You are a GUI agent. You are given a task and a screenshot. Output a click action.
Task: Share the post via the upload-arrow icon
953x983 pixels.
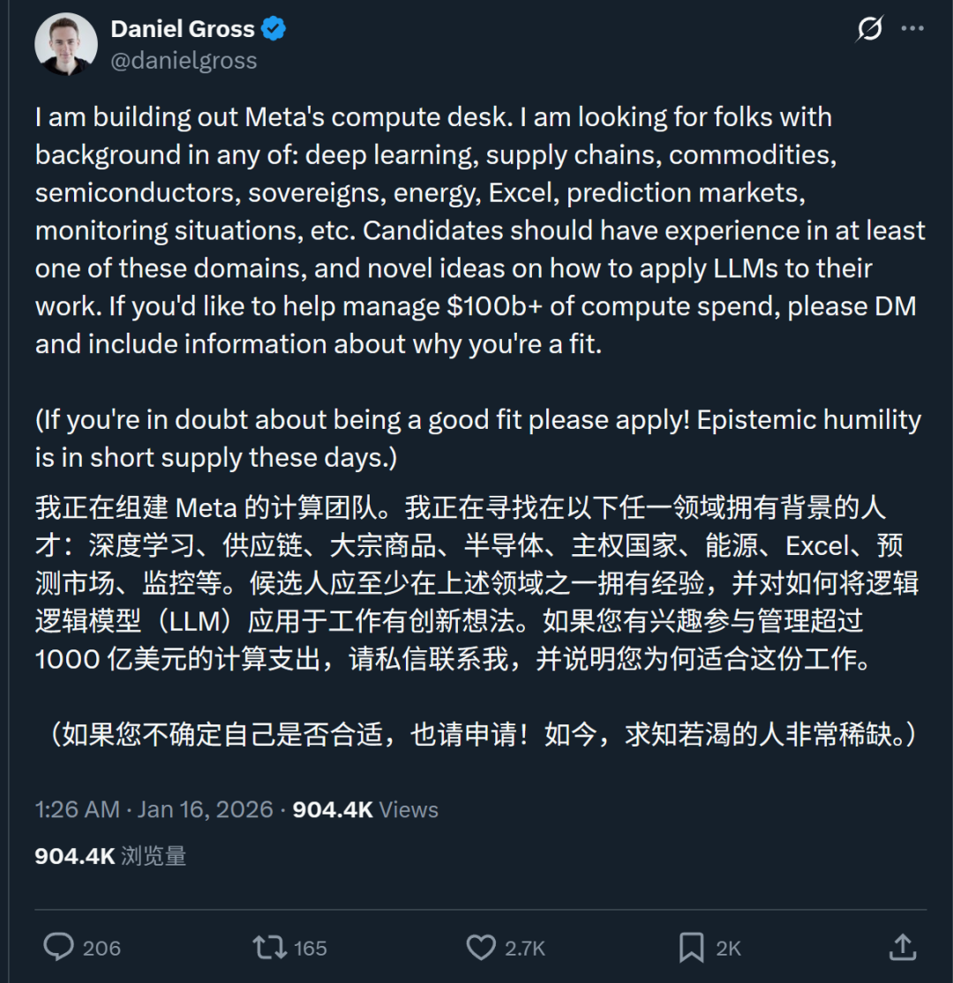pos(902,948)
